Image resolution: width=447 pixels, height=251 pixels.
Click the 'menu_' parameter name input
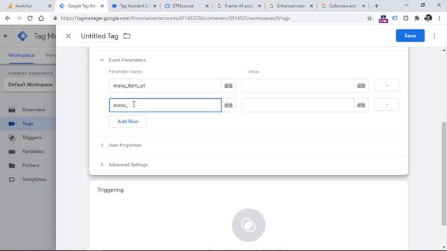click(165, 105)
